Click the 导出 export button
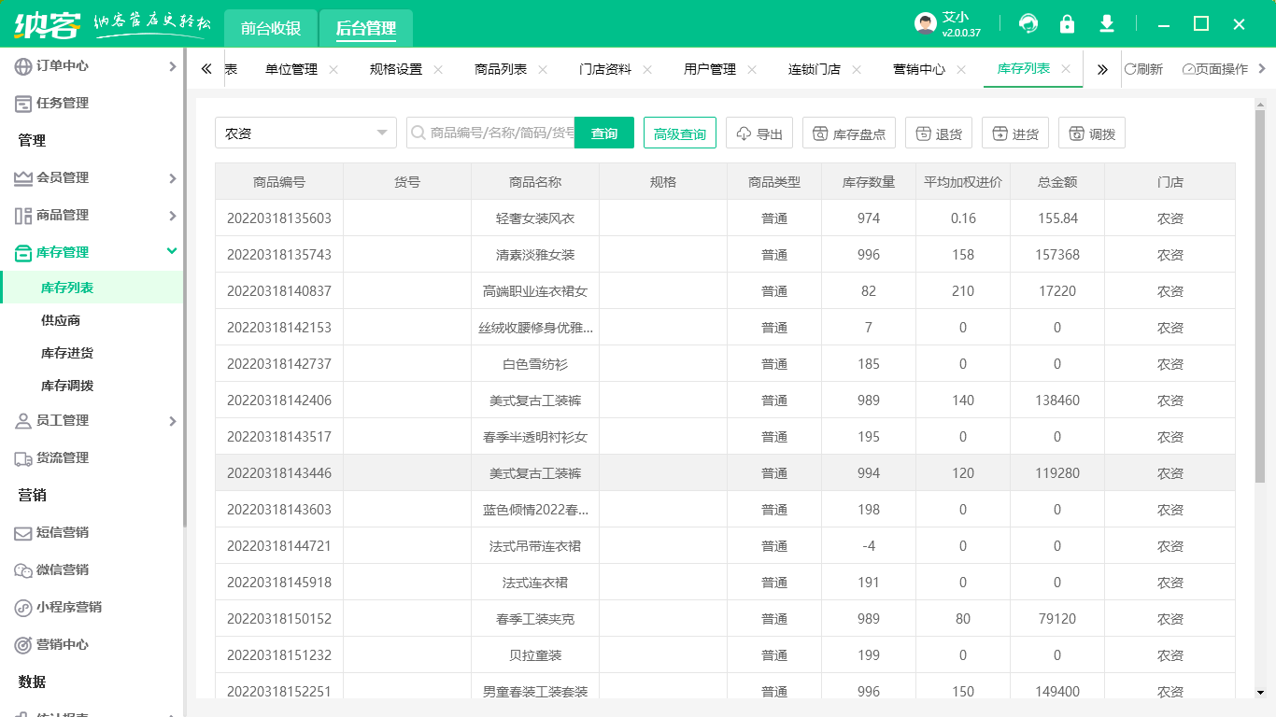Viewport: 1276px width, 717px height. pos(759,133)
